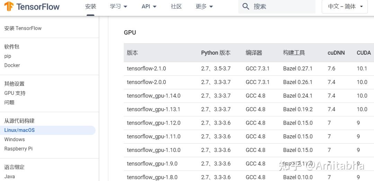Click the Bazel 0.26.1 cell

(x=298, y=82)
